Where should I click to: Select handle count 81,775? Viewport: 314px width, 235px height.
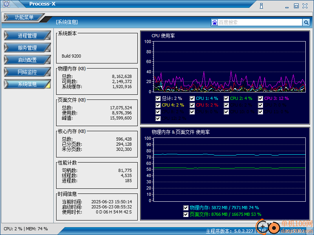click(125, 170)
